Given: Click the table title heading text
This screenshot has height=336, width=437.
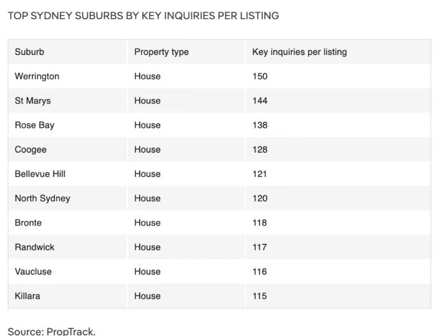Looking at the screenshot, I should coord(144,15).
